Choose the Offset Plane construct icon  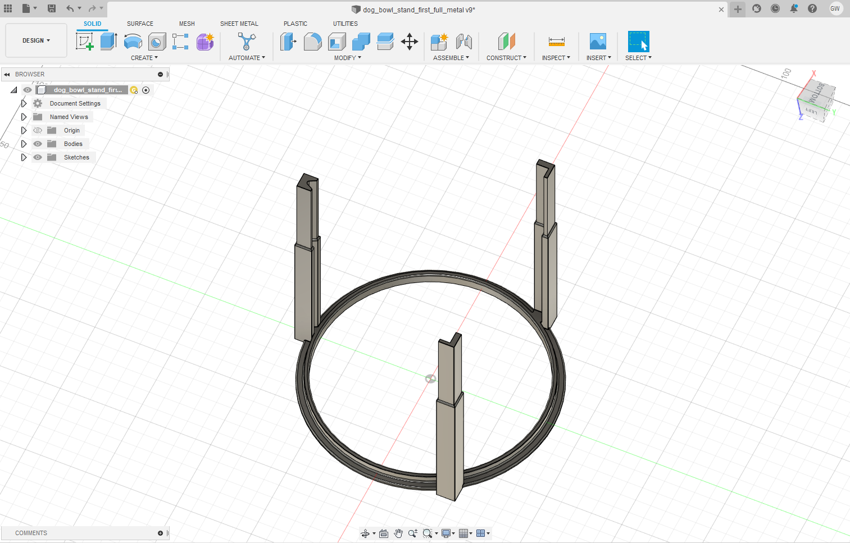[x=506, y=42]
